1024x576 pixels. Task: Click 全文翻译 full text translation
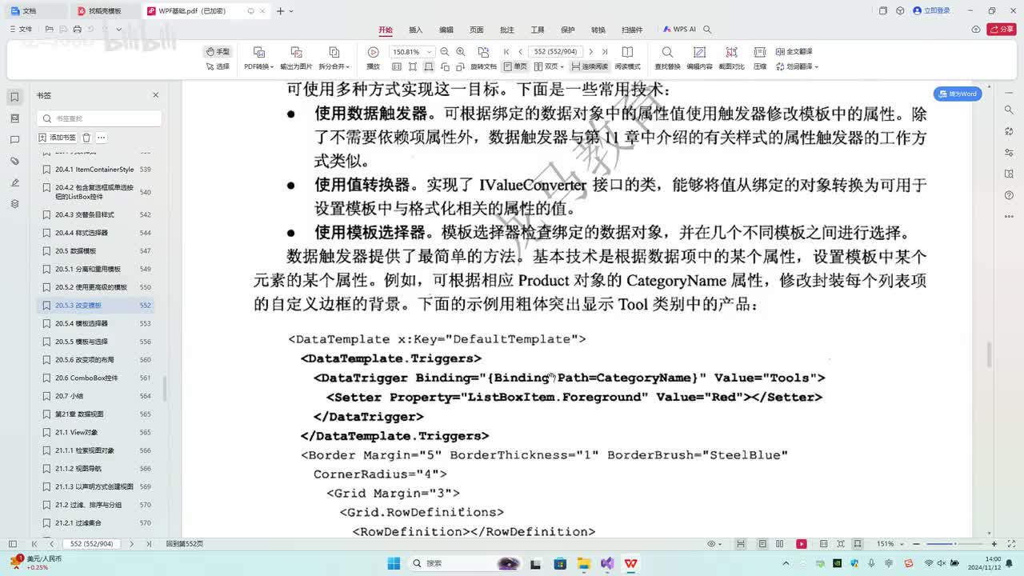pyautogui.click(x=794, y=52)
